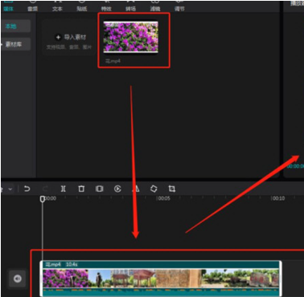Jump to the 00:05 ruler mark

tap(163, 198)
